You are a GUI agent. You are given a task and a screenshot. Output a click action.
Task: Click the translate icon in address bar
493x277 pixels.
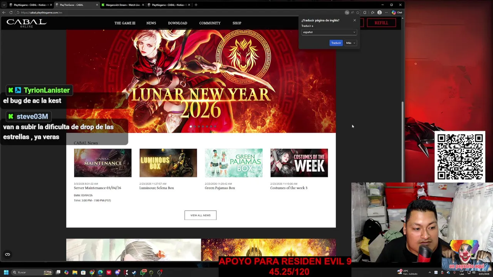347,12
